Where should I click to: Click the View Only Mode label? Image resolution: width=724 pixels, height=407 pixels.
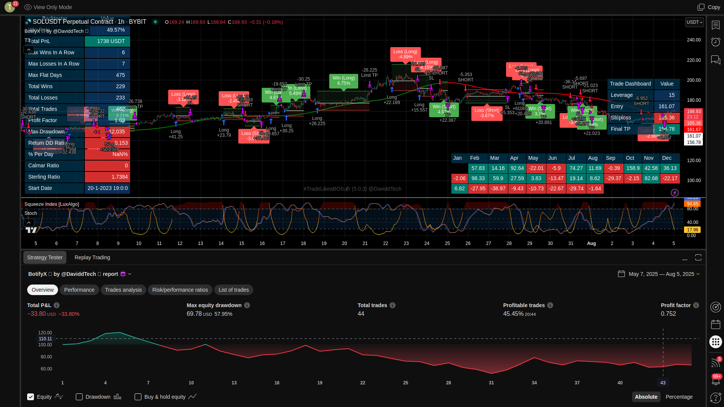[53, 7]
